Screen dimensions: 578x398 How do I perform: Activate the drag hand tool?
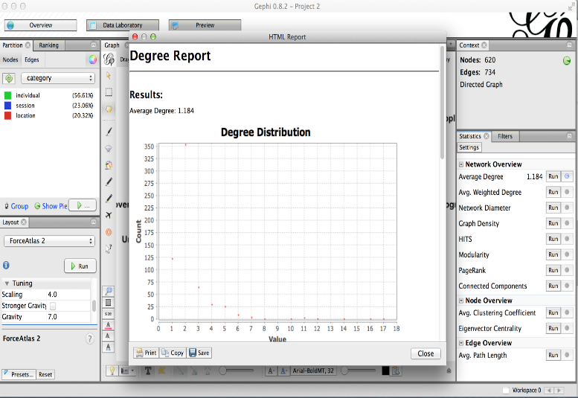[x=109, y=109]
